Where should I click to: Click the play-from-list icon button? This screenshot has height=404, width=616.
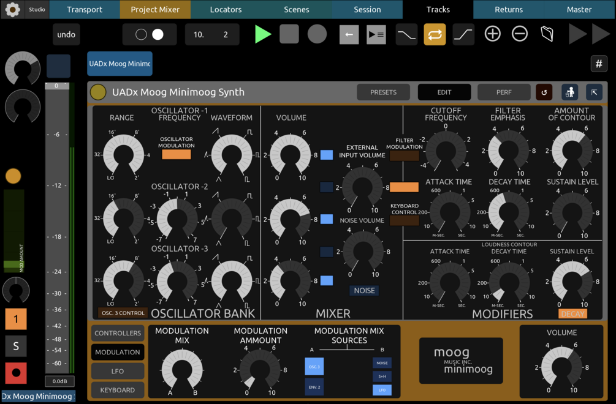coord(376,34)
